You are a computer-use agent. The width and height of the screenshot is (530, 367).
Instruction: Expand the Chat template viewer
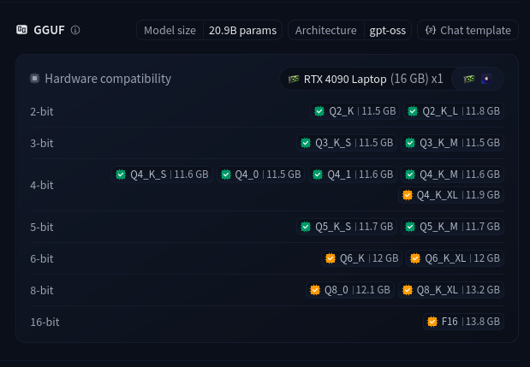(467, 30)
